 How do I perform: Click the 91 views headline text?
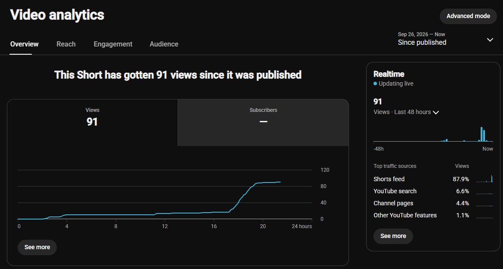click(178, 75)
